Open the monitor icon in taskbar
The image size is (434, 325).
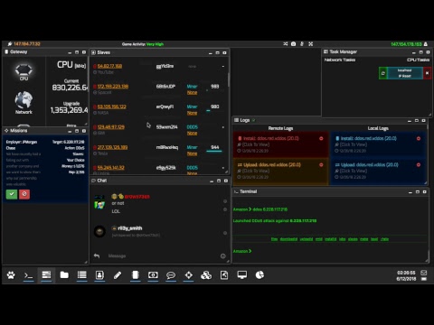point(242,274)
